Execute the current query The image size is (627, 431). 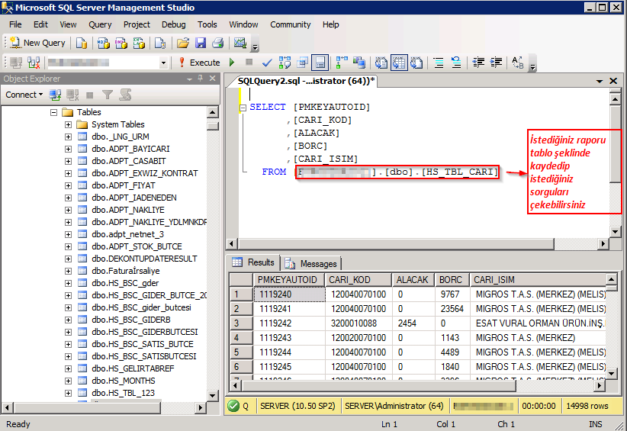(x=199, y=63)
